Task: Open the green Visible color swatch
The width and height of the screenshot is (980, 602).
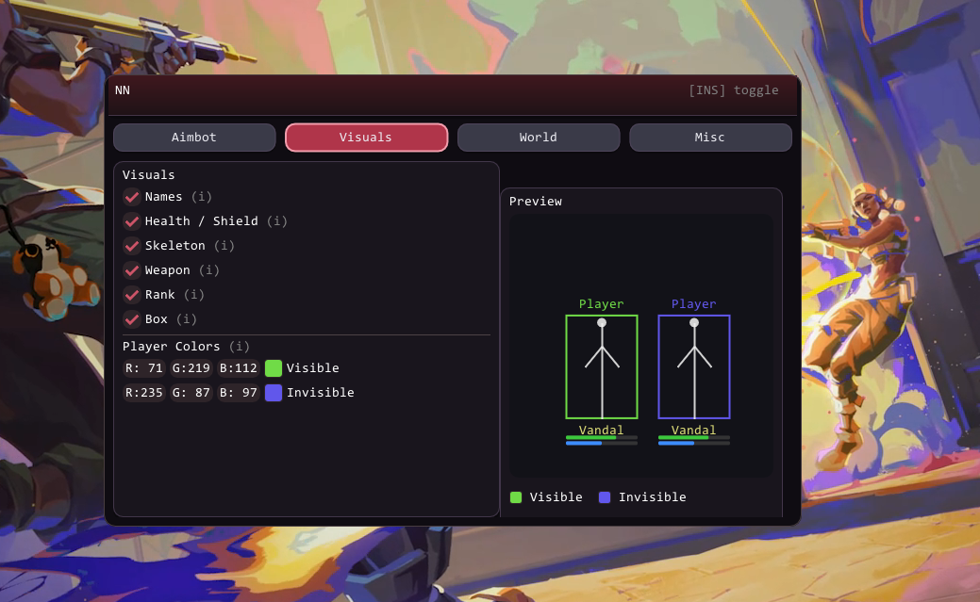Action: [274, 368]
